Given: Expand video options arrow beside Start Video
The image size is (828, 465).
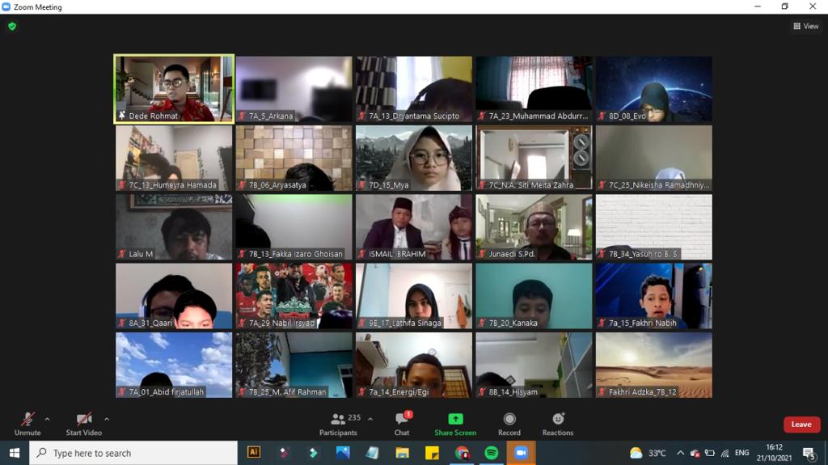Looking at the screenshot, I should [x=107, y=419].
